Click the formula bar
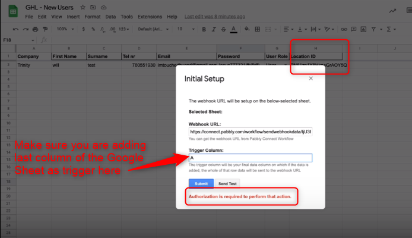The height and width of the screenshot is (238, 412). (x=231, y=40)
